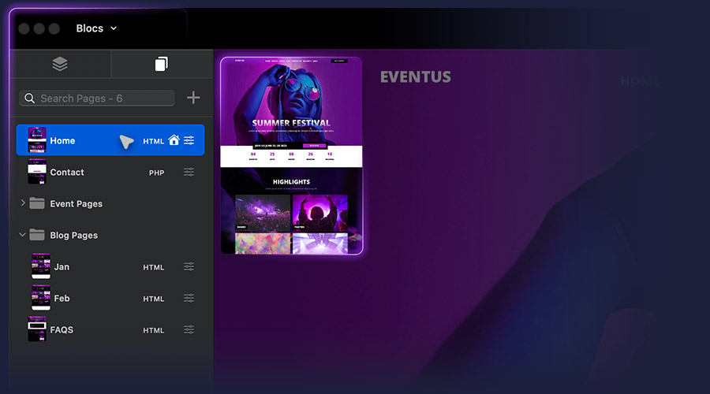The image size is (710, 394).
Task: Select the Jan blog page
Action: coord(110,266)
